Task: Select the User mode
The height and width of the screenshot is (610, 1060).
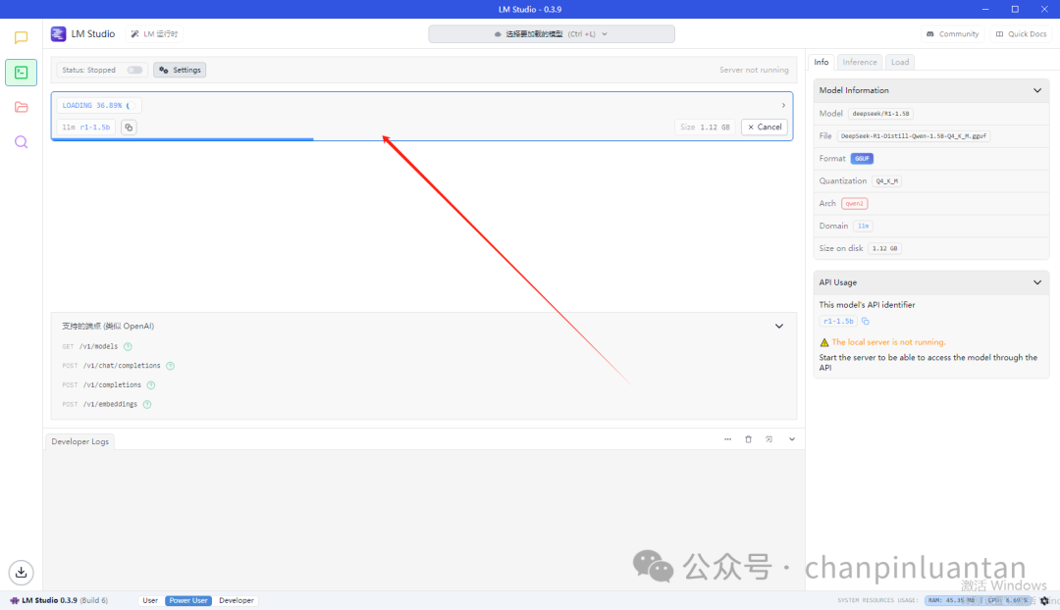Action: point(150,600)
